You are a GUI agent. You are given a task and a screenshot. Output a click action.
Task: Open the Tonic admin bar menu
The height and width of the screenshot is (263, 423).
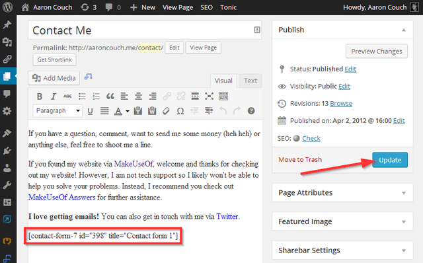228,7
